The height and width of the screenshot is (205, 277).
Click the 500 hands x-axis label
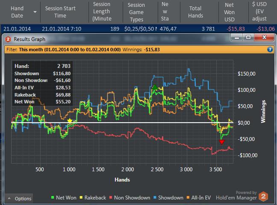40,170
